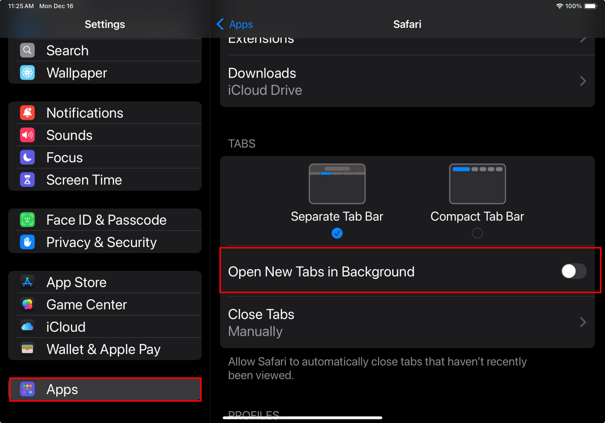605x423 pixels.
Task: Select the Game Center icon
Action: point(27,304)
